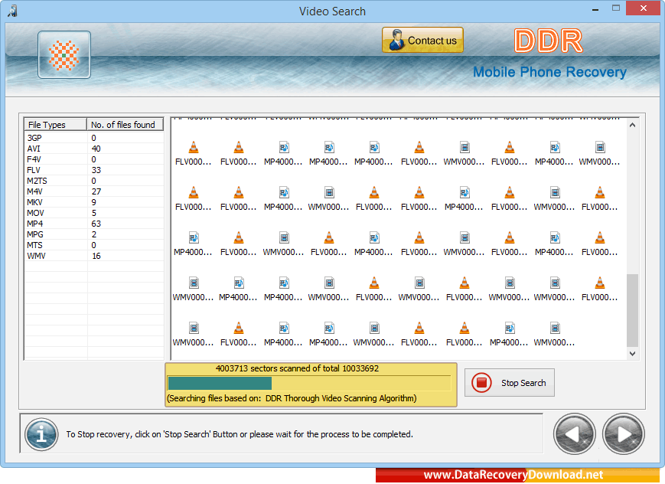The image size is (665, 484).
Task: Open the Contact us button
Action: coord(422,40)
